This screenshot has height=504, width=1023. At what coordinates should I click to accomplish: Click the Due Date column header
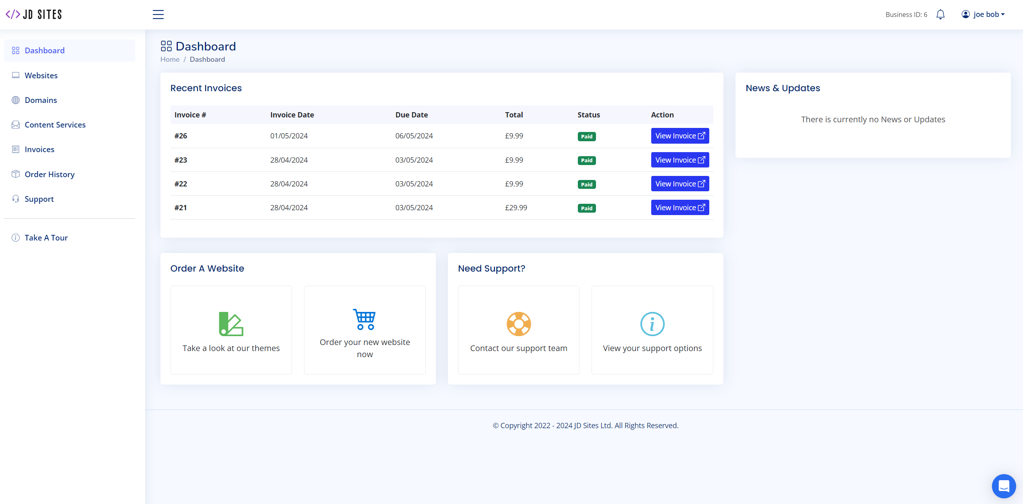[411, 115]
